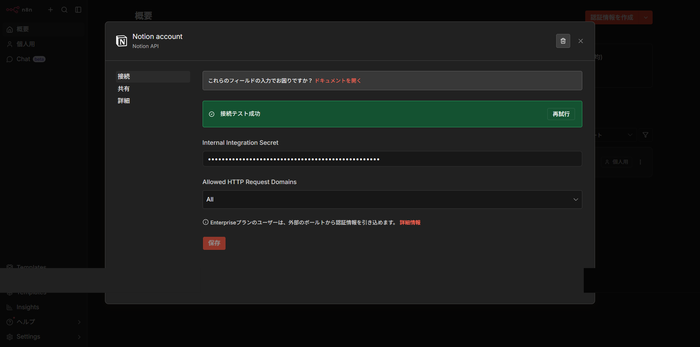Click the Notion logo icon in header
Viewport: 700px width, 347px height.
(x=122, y=41)
